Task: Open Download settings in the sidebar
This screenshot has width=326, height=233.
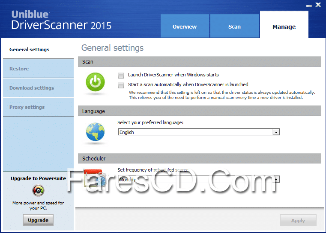Action: pos(38,88)
